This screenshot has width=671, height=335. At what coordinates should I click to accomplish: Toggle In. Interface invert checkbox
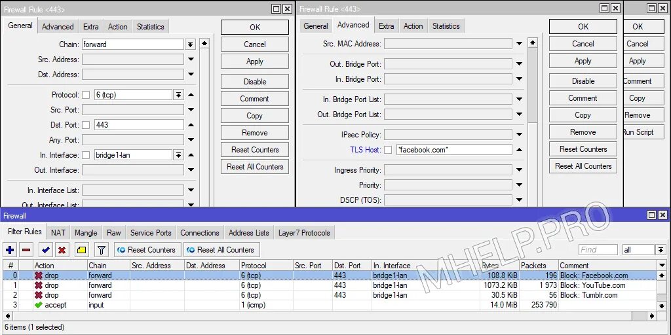pyautogui.click(x=86, y=155)
